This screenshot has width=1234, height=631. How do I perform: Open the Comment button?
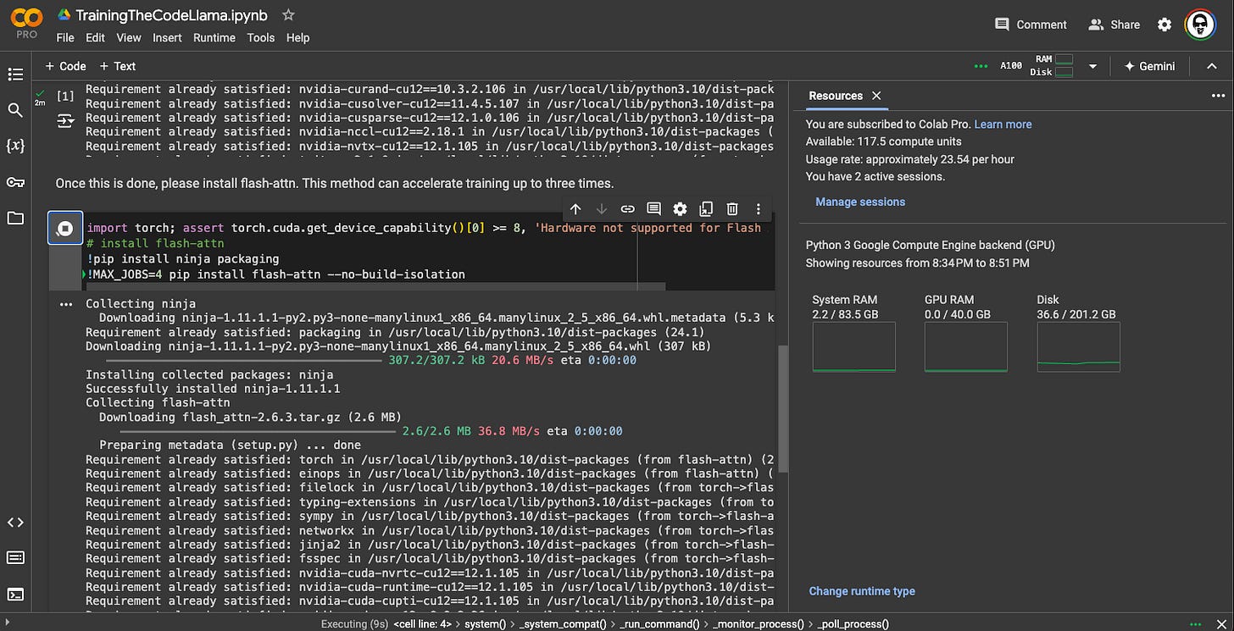pyautogui.click(x=1031, y=25)
